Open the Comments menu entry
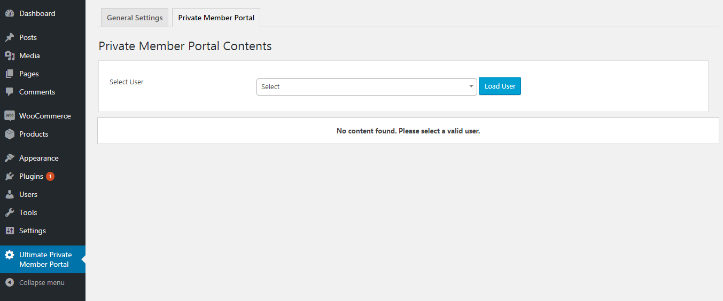 coord(43,92)
